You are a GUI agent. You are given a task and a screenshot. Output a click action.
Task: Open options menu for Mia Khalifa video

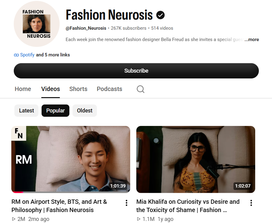(251, 203)
